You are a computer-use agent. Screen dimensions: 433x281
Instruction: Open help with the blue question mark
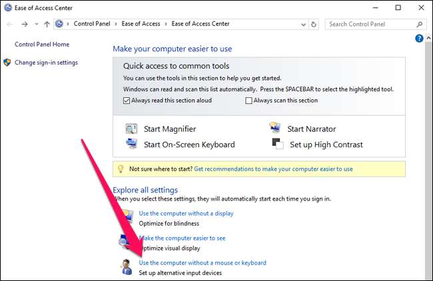point(419,38)
